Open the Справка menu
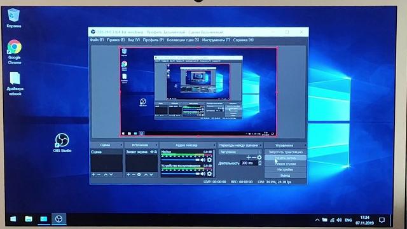407x229 pixels. click(243, 40)
